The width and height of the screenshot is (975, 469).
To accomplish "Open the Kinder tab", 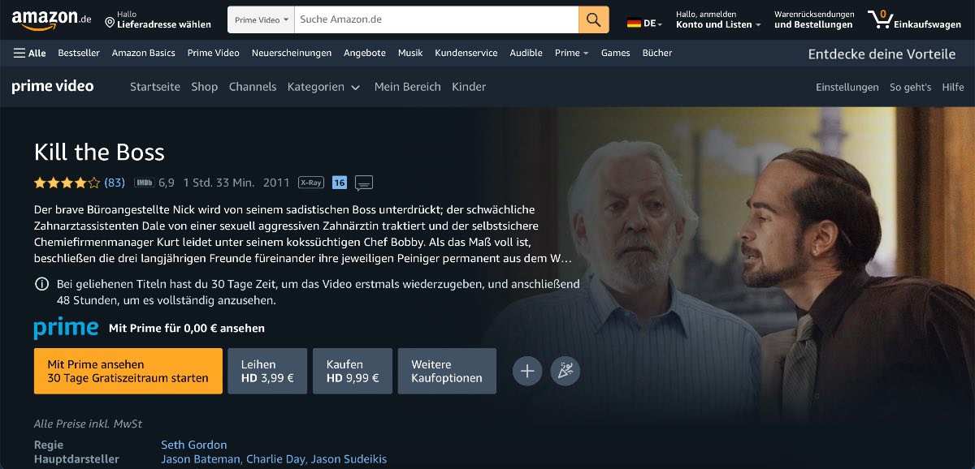I will click(x=469, y=87).
